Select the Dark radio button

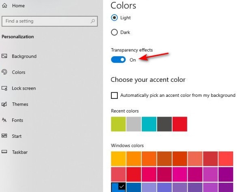pyautogui.click(x=115, y=32)
